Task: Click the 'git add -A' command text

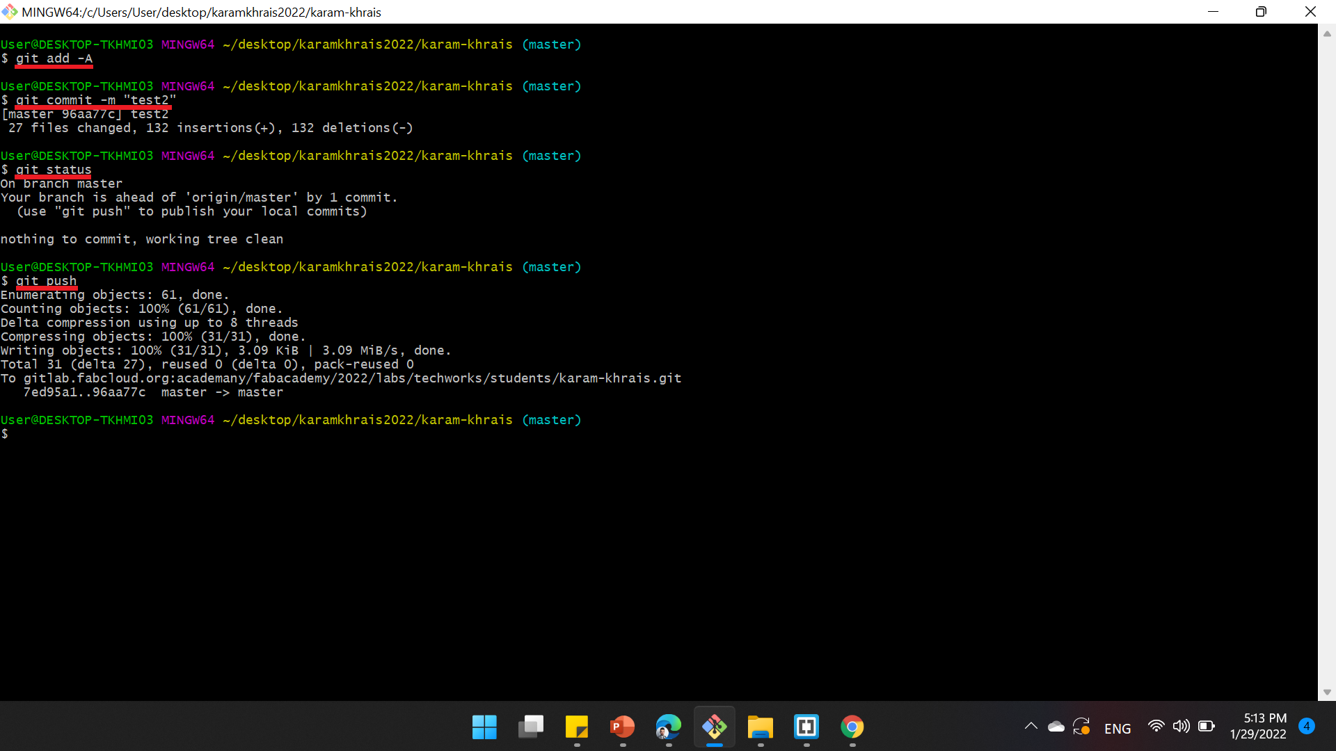Action: [x=54, y=58]
